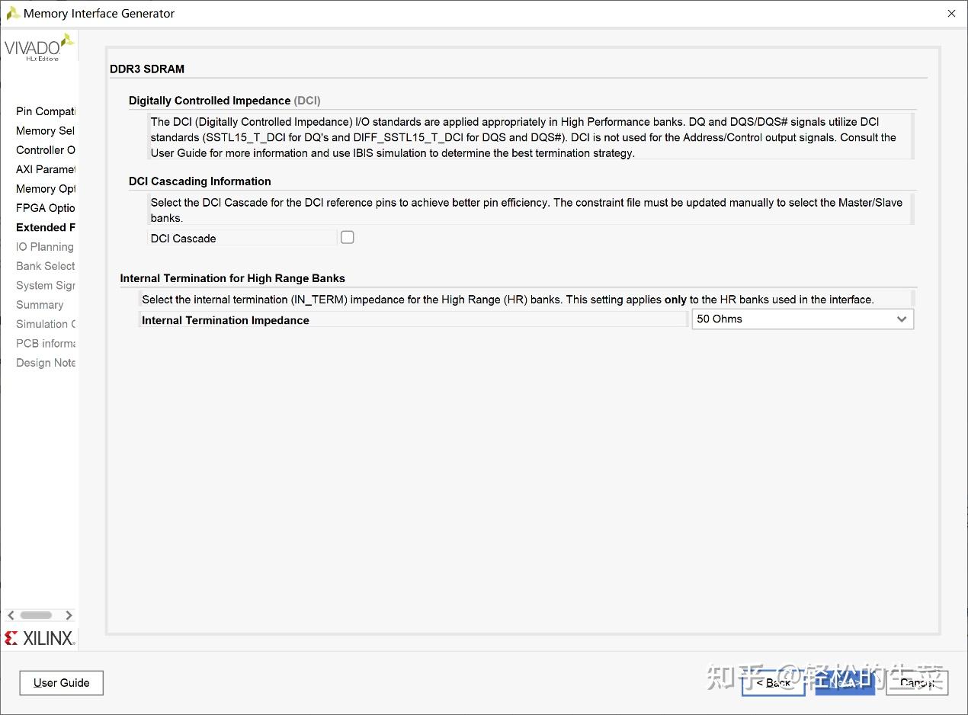This screenshot has width=968, height=715.
Task: Click the "DDR3 SDRAM" heading
Action: 147,69
